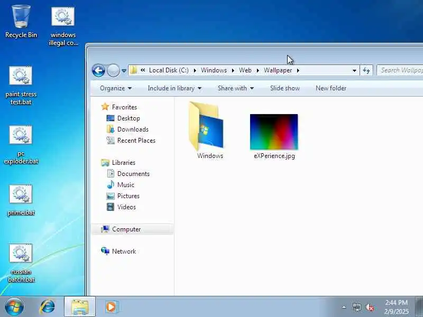This screenshot has width=423, height=317.
Task: Open the Organize menu
Action: click(115, 88)
